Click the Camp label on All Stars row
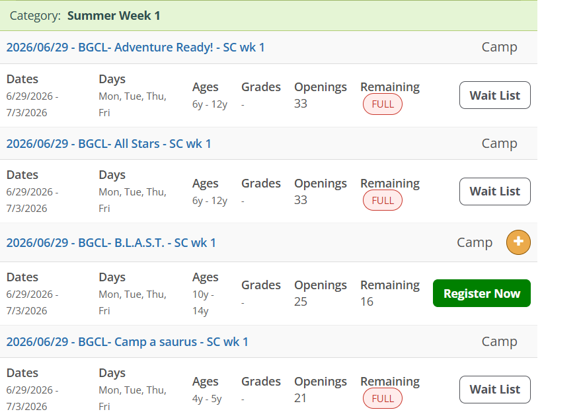Viewport: 581px width, 416px height. coord(499,144)
